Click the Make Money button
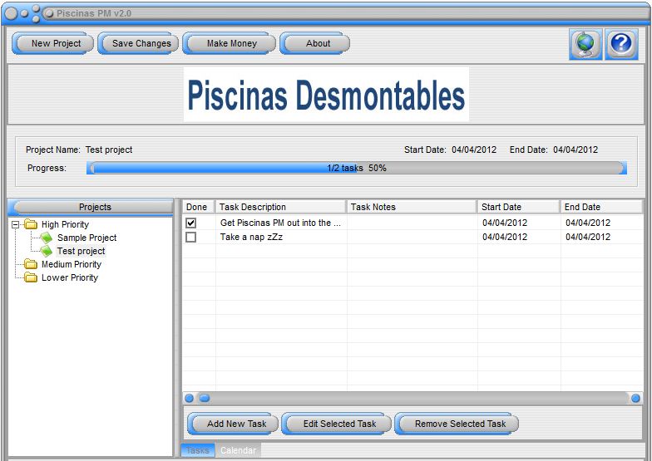Image resolution: width=652 pixels, height=461 pixels. tap(230, 43)
